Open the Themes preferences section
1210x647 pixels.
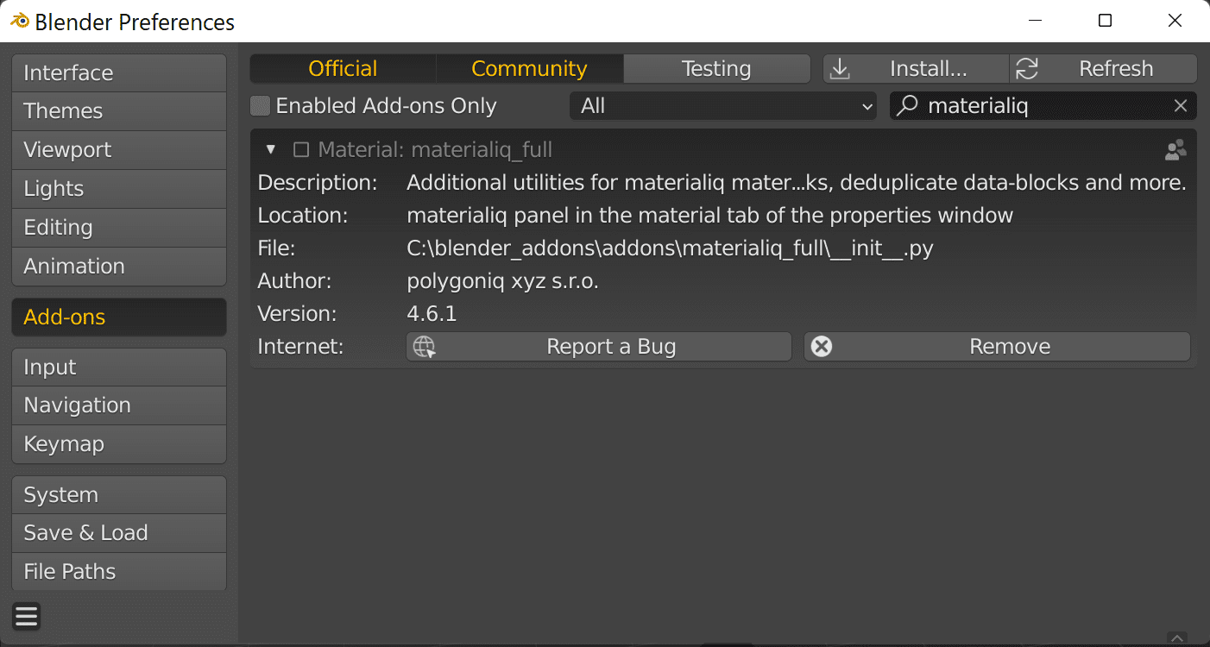[x=119, y=111]
